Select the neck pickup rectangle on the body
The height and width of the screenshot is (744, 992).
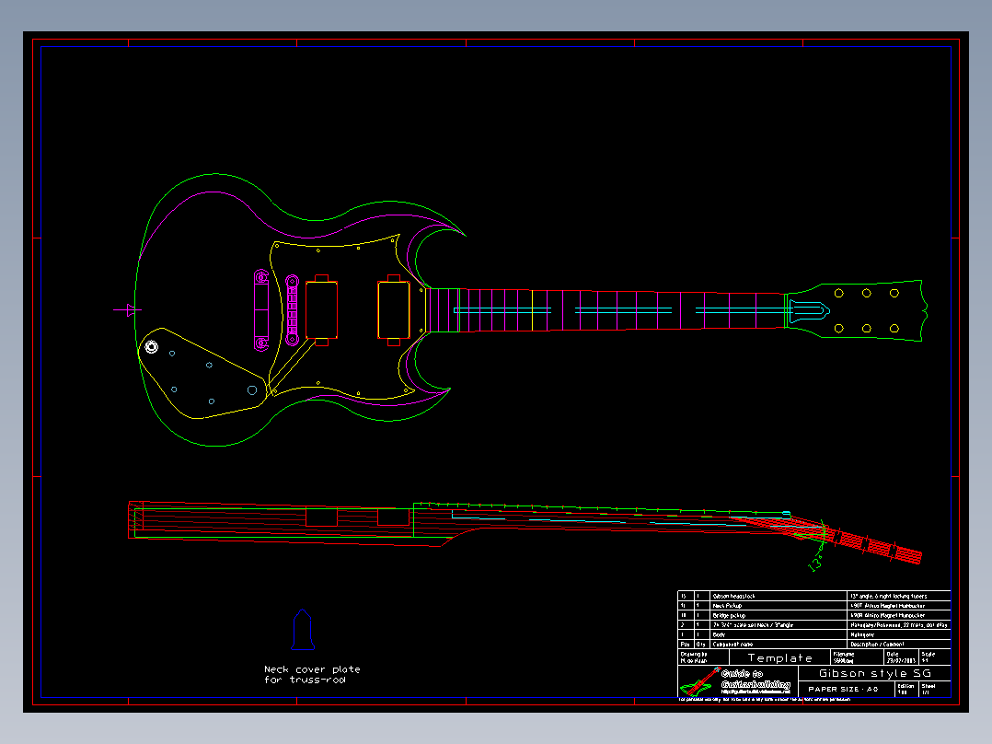(394, 310)
